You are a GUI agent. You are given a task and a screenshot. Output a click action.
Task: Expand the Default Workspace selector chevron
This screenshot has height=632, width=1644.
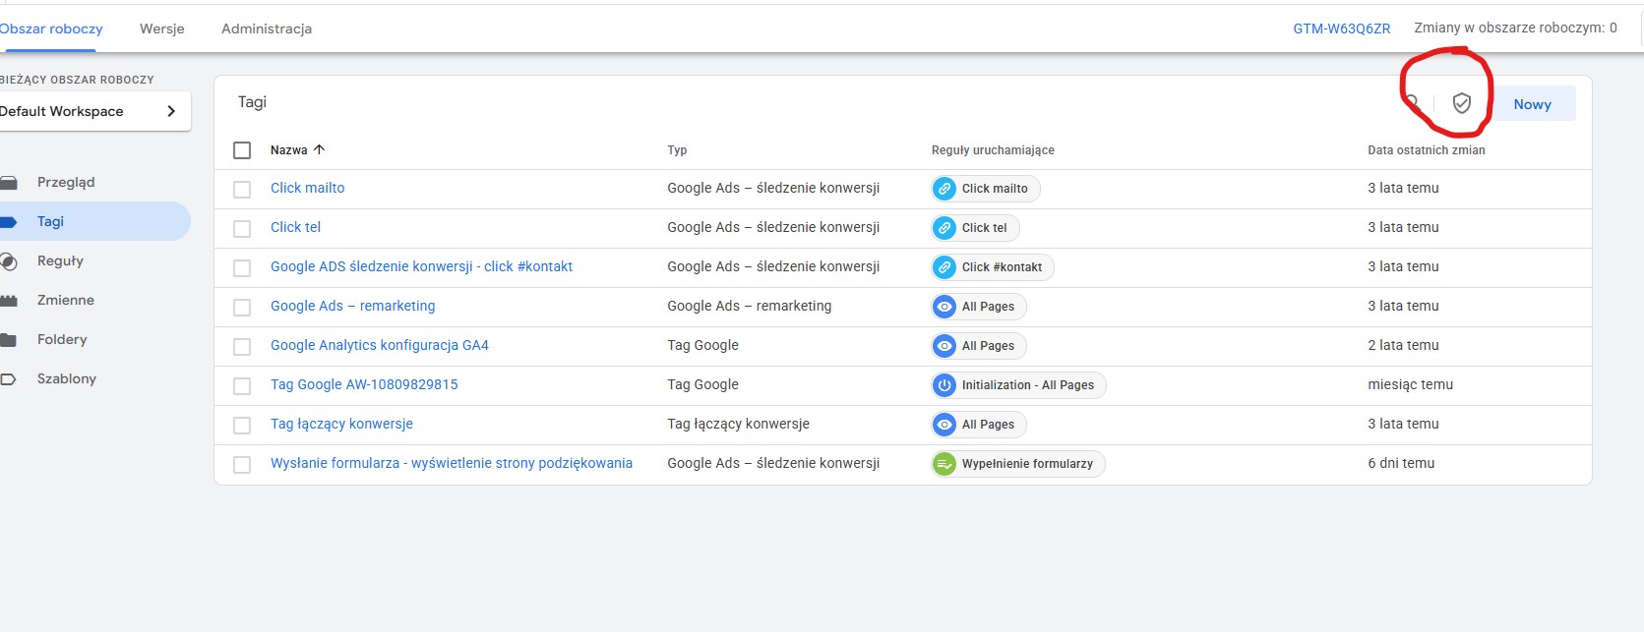click(171, 111)
